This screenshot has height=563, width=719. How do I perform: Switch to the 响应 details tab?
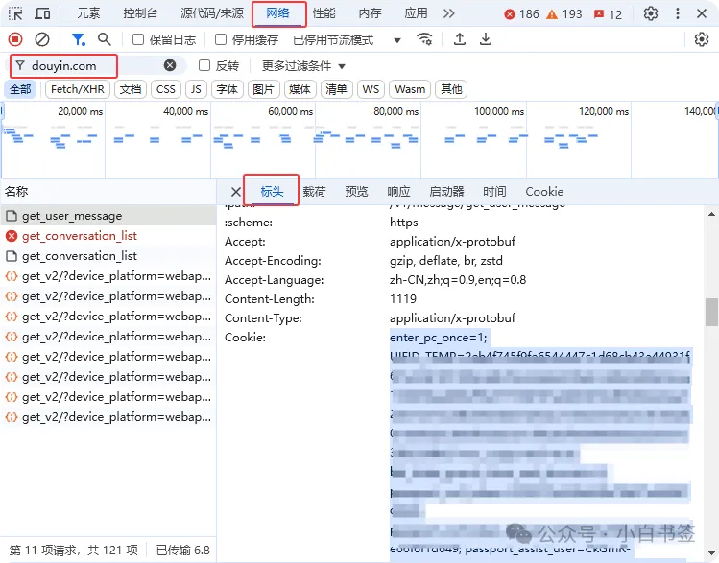tap(398, 192)
